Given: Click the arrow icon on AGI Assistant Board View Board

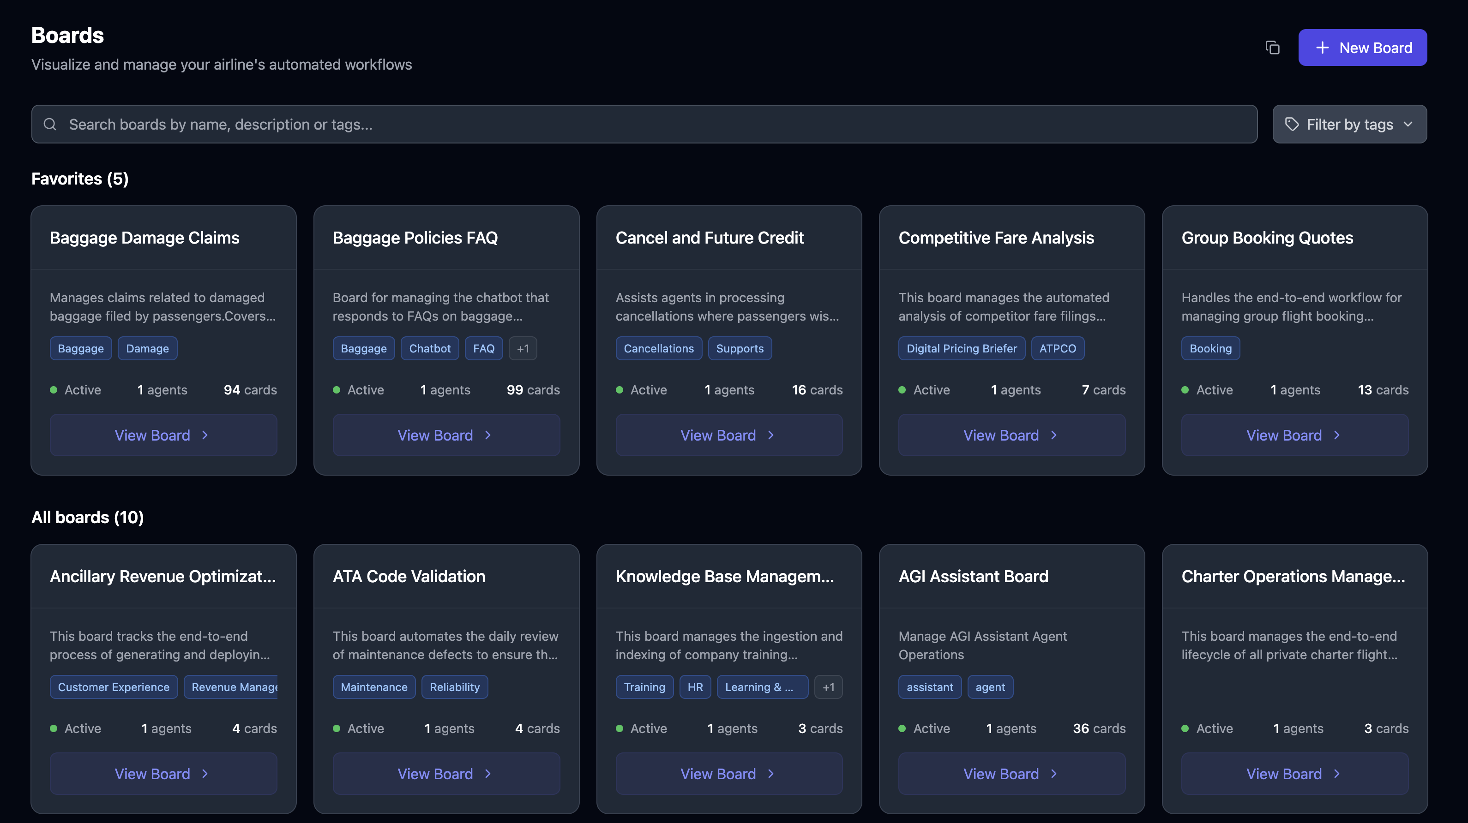Looking at the screenshot, I should (x=1054, y=774).
